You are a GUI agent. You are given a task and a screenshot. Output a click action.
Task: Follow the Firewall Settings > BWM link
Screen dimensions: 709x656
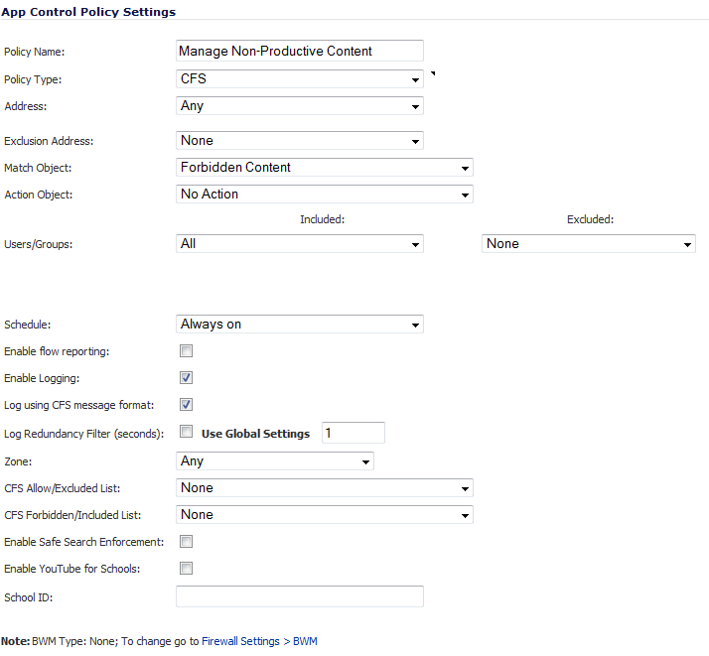click(x=259, y=641)
